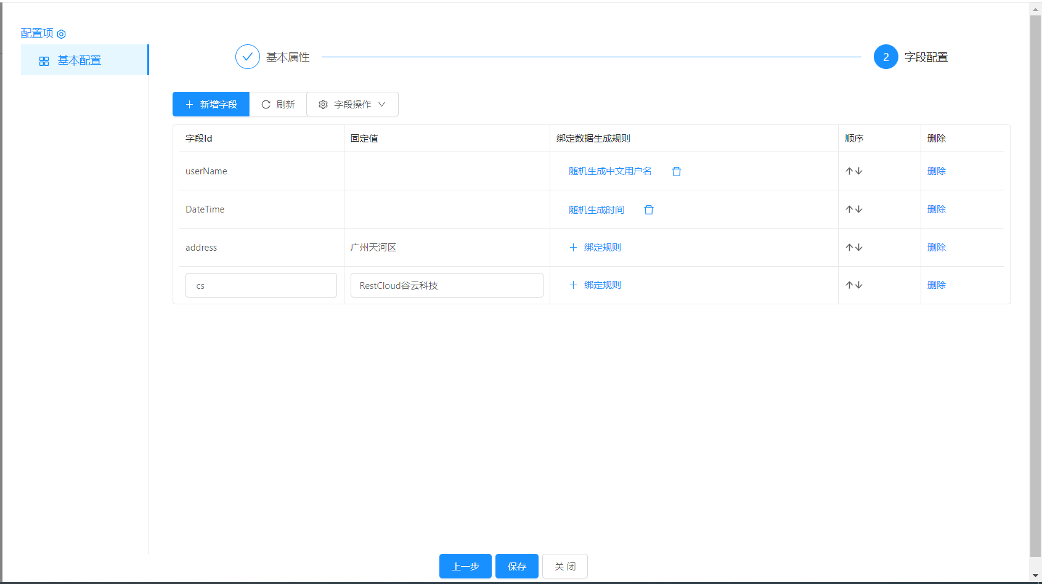Screen dimensions: 1042x584
Task: Click the vertical scrollbar down arrow
Action: pos(1035,576)
